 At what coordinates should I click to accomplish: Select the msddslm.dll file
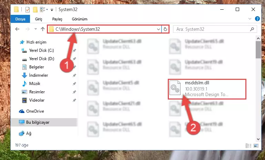[207, 89]
